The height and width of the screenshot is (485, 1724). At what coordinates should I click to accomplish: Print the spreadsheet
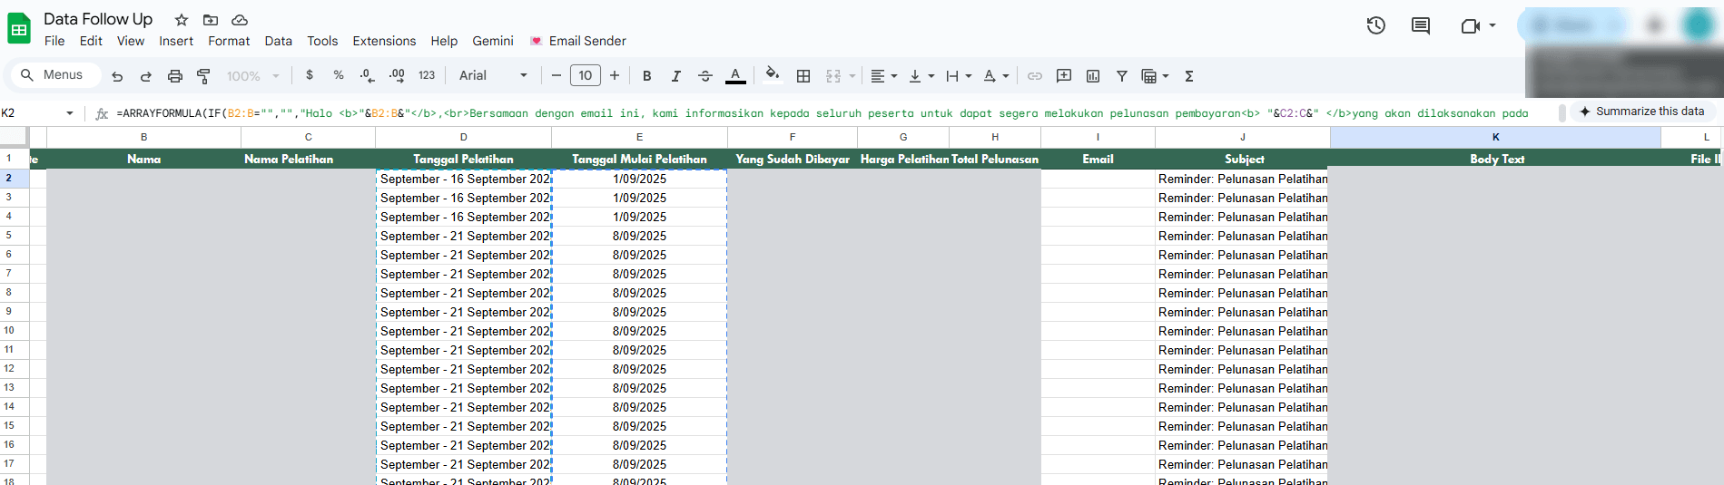click(175, 76)
